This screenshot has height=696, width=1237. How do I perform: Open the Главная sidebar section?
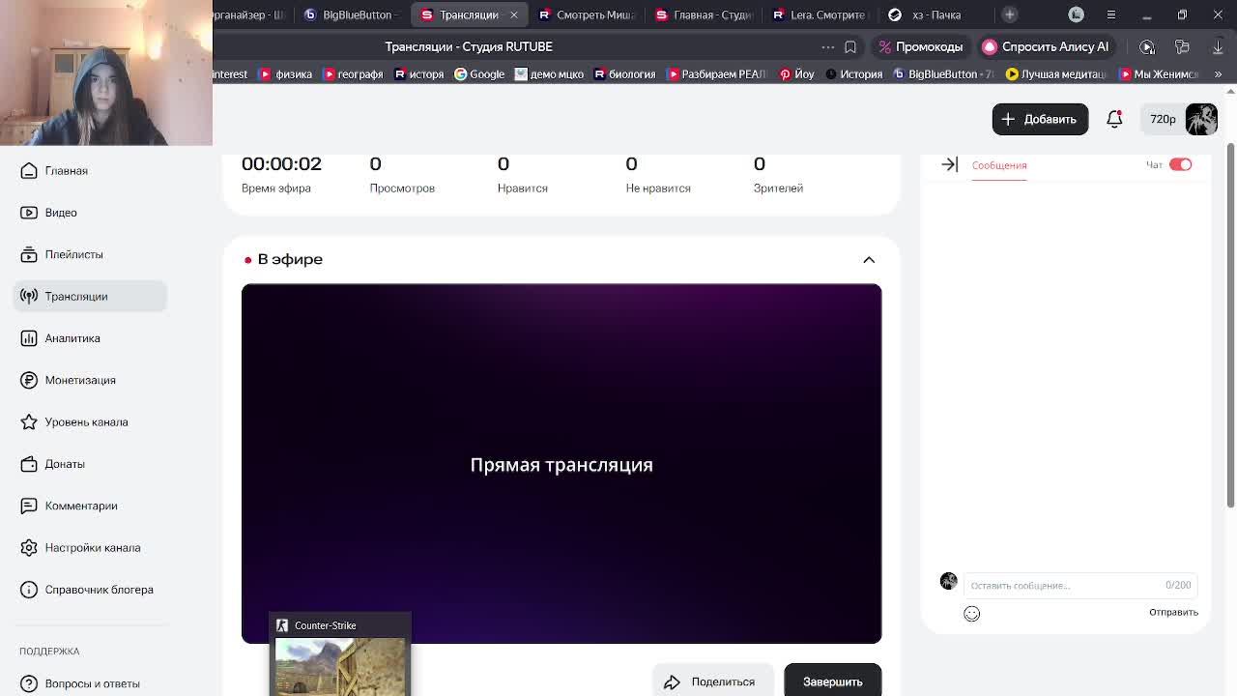(54, 170)
